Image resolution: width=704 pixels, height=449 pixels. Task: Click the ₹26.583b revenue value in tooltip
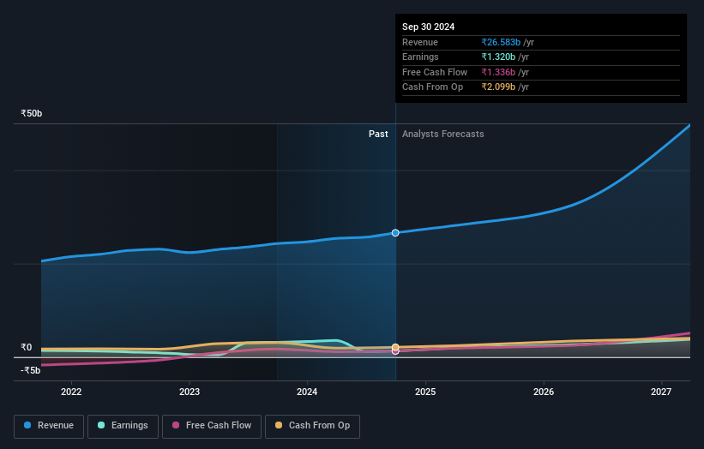pos(501,42)
